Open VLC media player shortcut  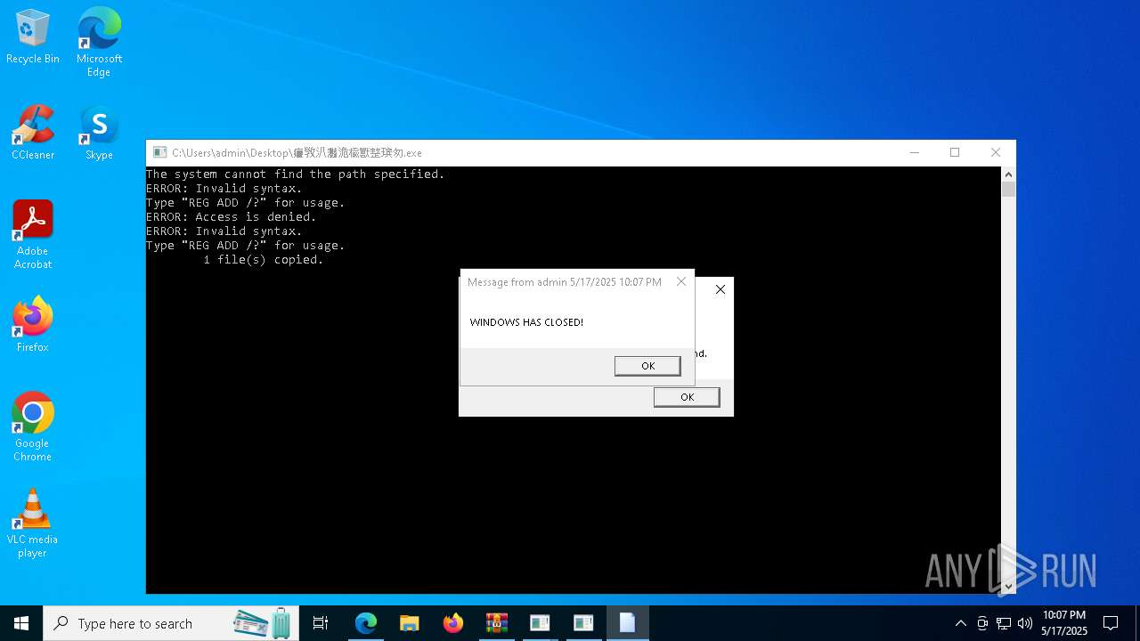(33, 523)
